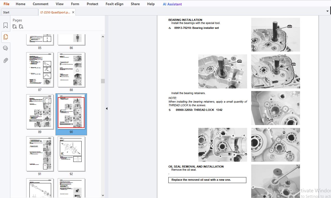The image size is (331, 198).
Task: Close the LT-Z250 QuadSport document tab
Action: point(73,12)
